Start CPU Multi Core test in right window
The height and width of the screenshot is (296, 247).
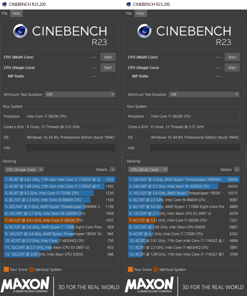pos(232,57)
